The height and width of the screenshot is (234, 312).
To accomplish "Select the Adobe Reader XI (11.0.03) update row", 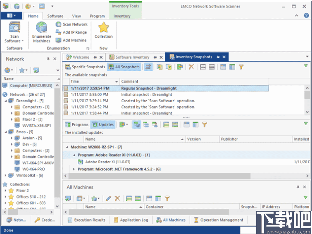I will [x=186, y=162].
